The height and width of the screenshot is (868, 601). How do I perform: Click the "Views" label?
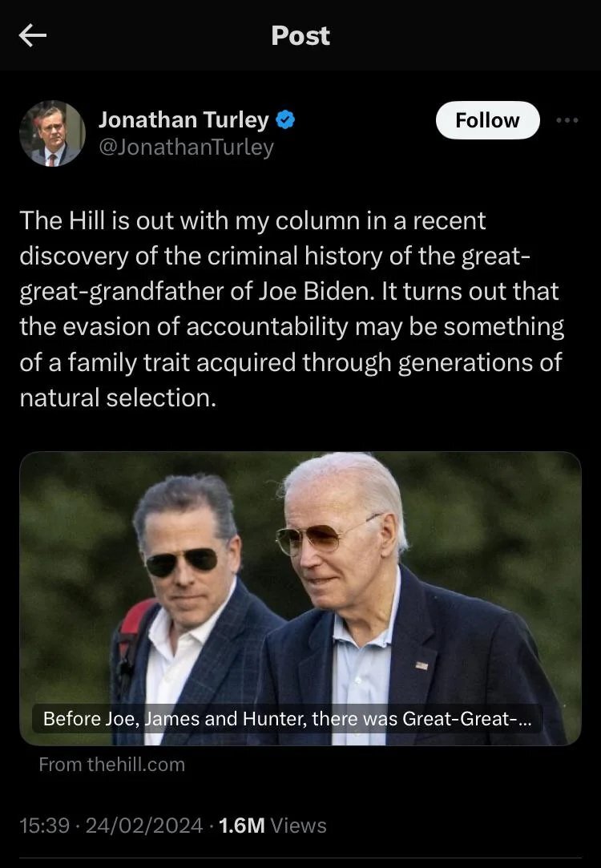(299, 826)
